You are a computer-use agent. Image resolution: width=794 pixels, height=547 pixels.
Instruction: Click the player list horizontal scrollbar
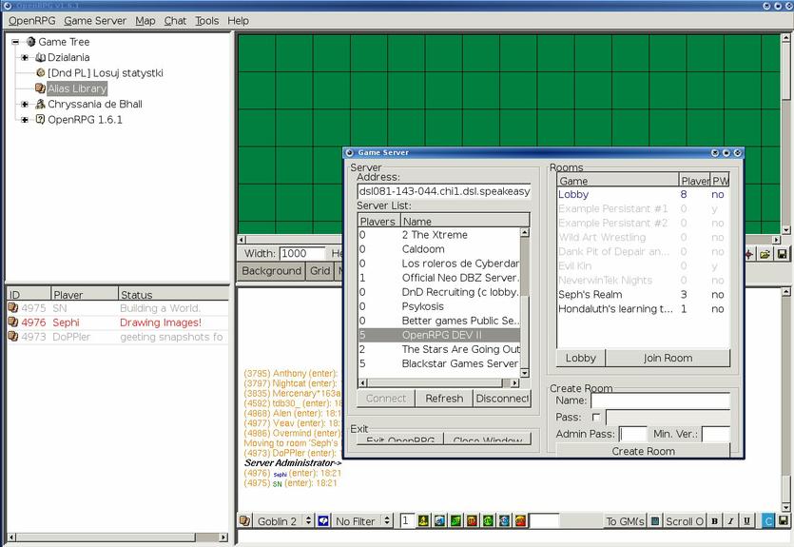pos(117,537)
